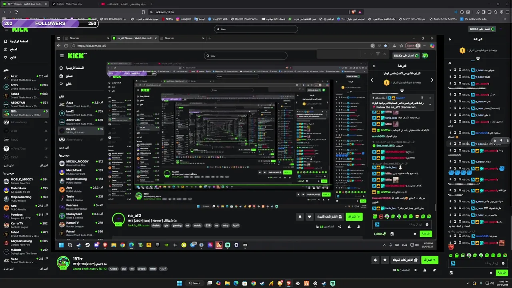
Task: Show fewer followed channels in the sidebar
Action: [44, 165]
